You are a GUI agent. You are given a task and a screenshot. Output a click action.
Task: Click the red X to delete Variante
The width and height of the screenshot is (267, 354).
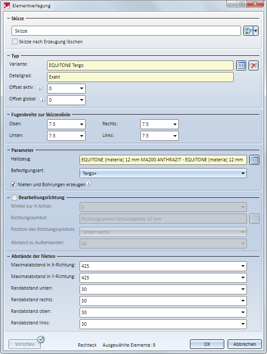253,66
